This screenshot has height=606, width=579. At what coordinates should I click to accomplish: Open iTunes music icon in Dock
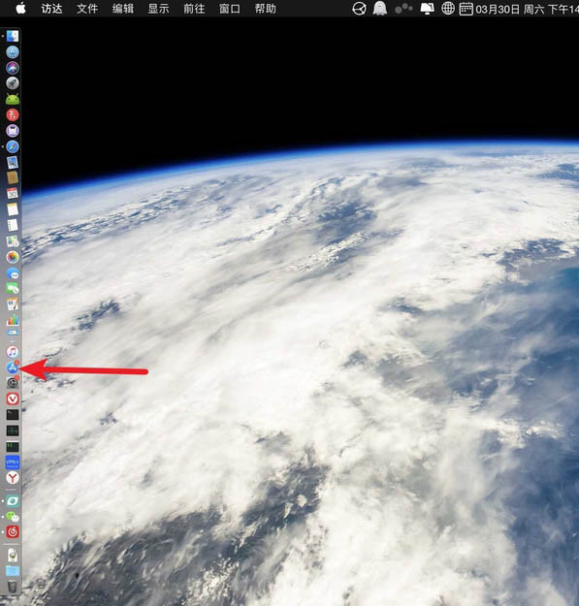[x=13, y=352]
